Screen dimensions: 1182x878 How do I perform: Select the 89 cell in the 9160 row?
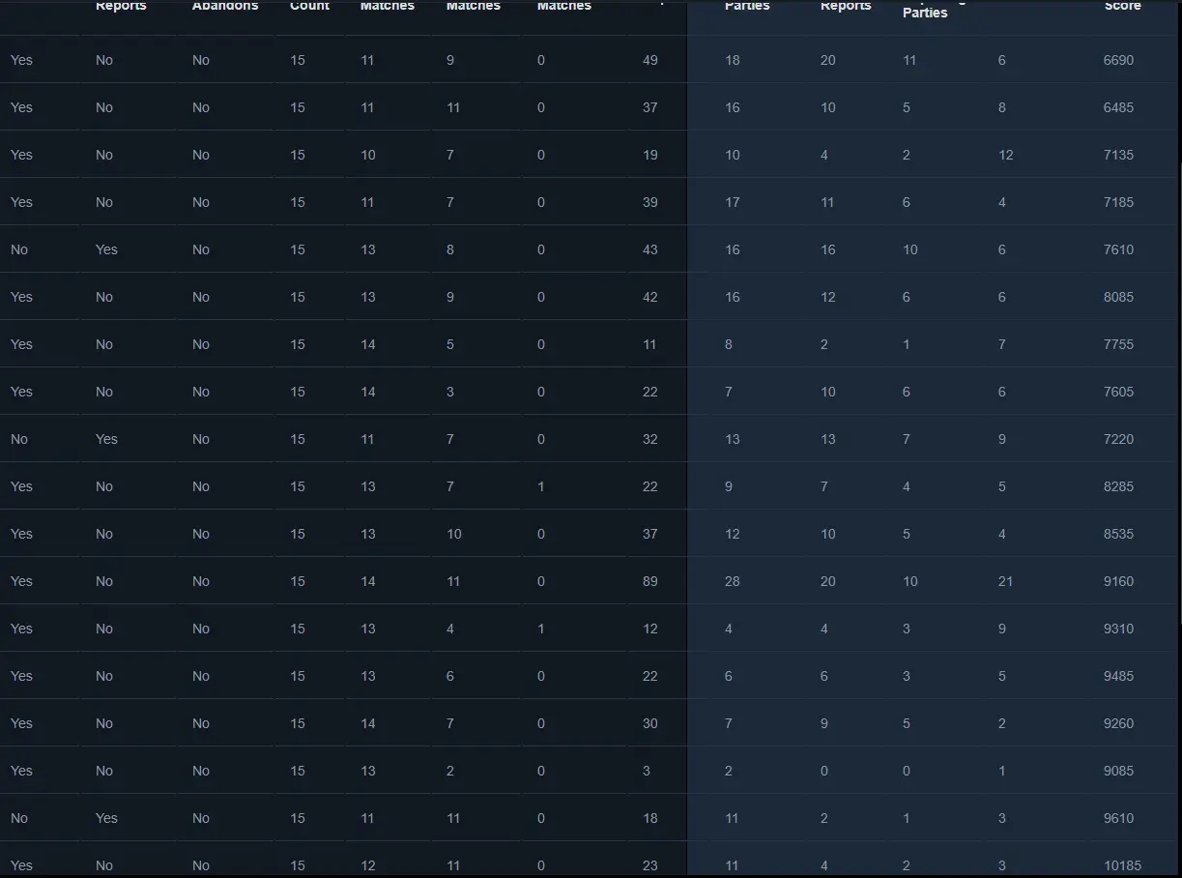click(x=649, y=581)
